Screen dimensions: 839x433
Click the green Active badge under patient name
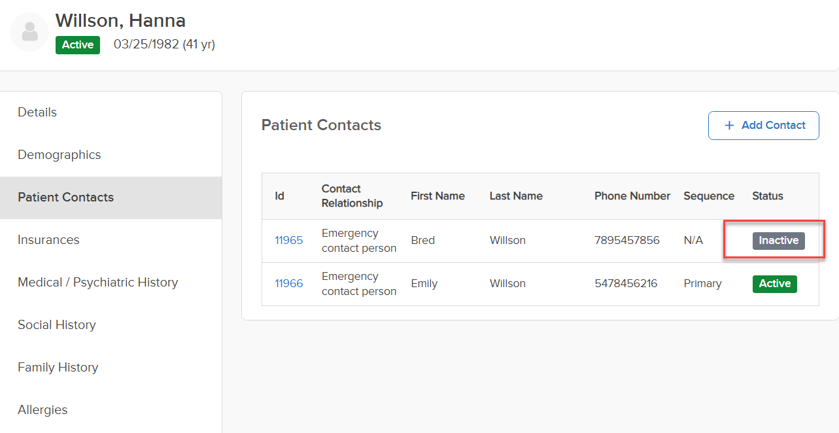pos(78,45)
